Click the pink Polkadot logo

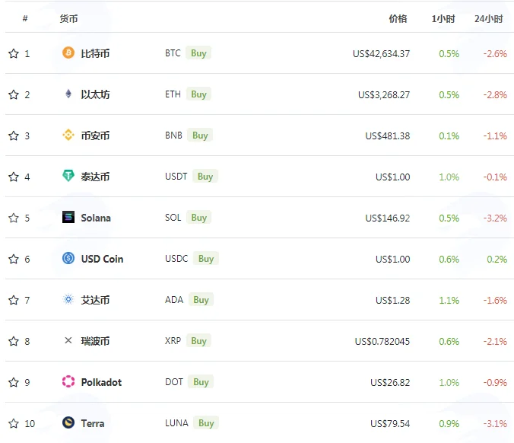tap(68, 381)
